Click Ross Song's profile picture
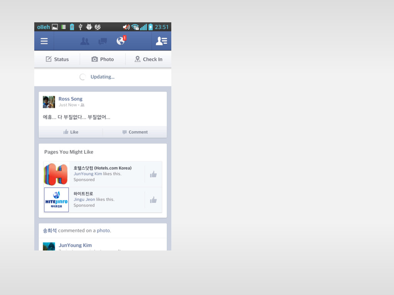This screenshot has height=295, width=394. point(49,102)
